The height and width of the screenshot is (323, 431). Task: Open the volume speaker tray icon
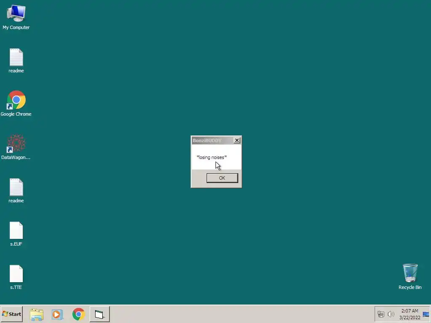click(x=391, y=314)
